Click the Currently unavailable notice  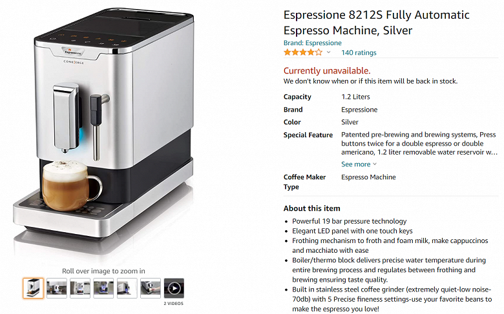pos(327,70)
